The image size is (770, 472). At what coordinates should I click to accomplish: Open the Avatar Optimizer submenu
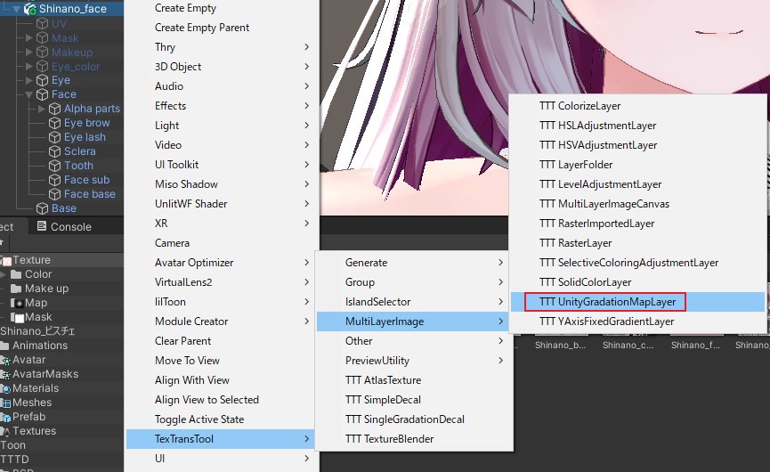tap(220, 263)
